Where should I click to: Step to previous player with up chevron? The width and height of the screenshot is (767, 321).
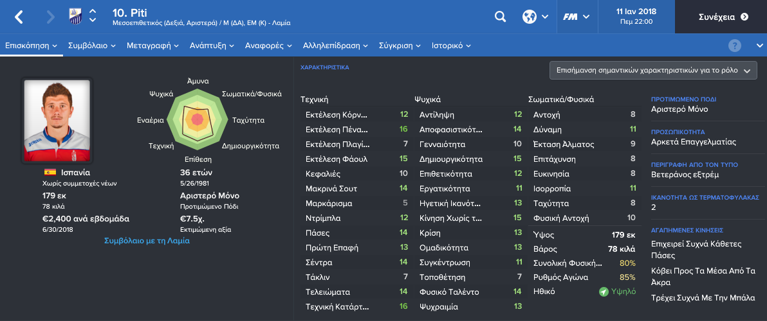(93, 12)
